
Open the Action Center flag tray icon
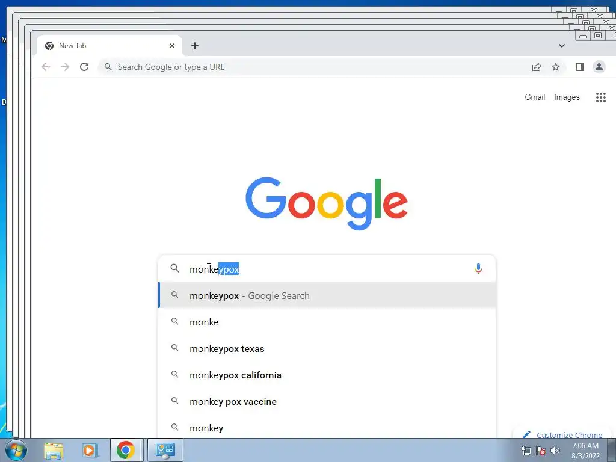541,451
